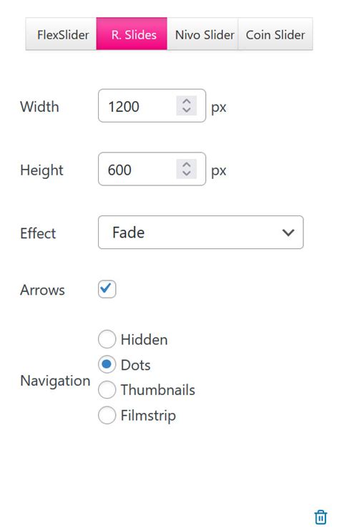This screenshot has width=339, height=531.
Task: Choose Filmstrip navigation radio button
Action: (x=107, y=415)
